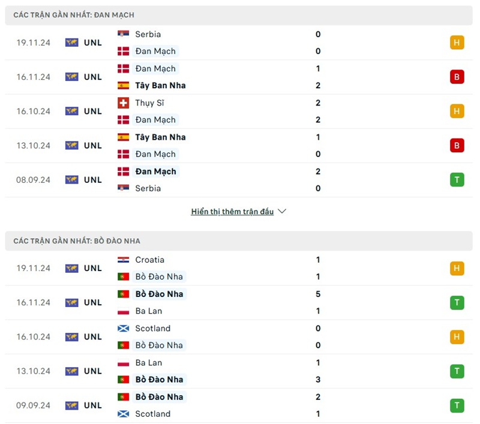Click the Scotland flag in the 16.10.24 match
Image resolution: width=480 pixels, height=424 pixels.
point(123,328)
